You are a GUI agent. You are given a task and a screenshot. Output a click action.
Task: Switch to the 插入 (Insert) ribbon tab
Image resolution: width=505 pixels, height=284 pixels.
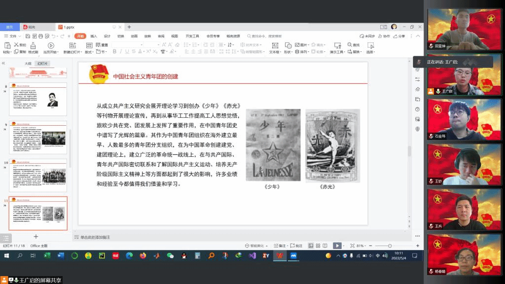(94, 36)
